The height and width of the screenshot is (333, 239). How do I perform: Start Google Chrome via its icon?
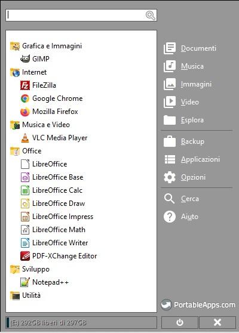coord(25,98)
